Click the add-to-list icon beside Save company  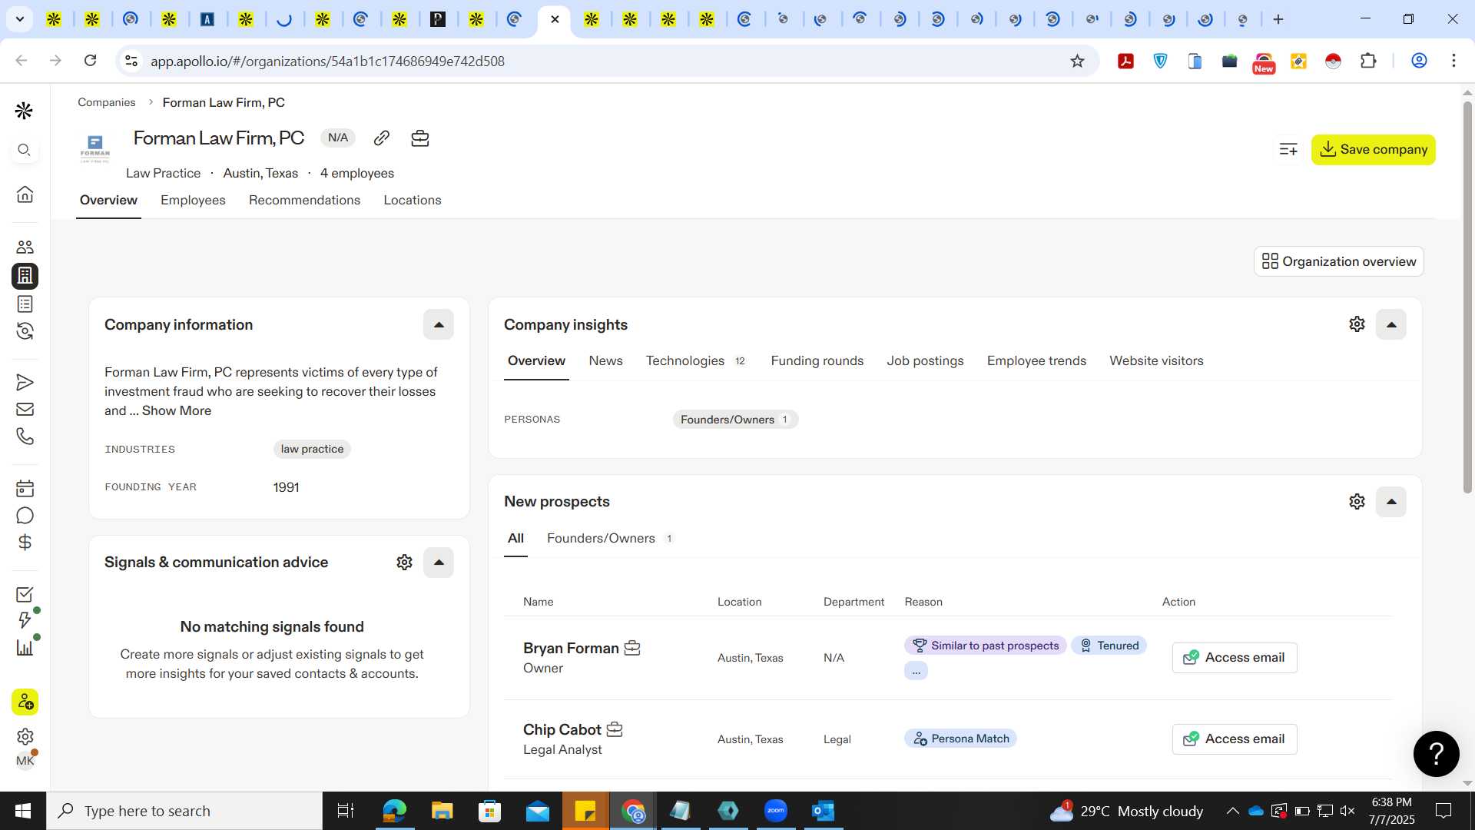pos(1288,149)
